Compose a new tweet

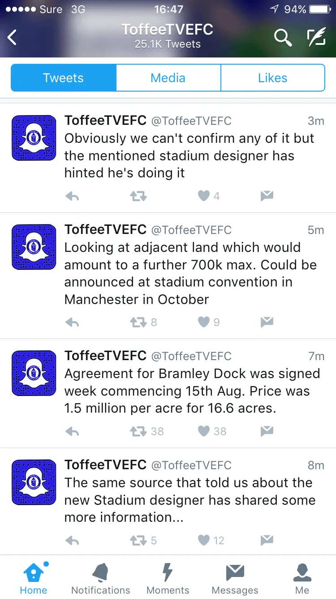point(316,38)
